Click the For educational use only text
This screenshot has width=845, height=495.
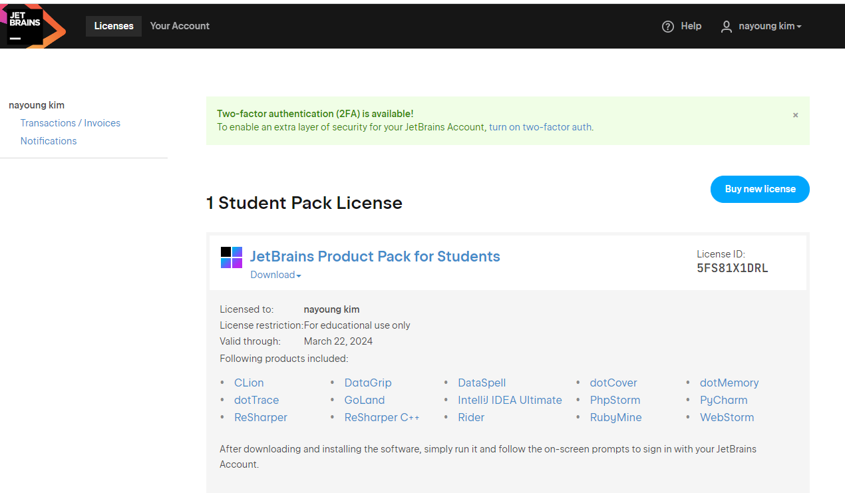(x=357, y=325)
